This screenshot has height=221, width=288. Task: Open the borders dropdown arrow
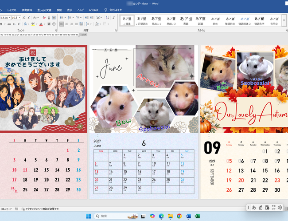(x=109, y=24)
